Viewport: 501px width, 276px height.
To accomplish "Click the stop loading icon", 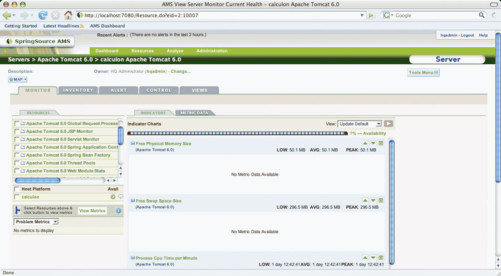I will coord(56,15).
